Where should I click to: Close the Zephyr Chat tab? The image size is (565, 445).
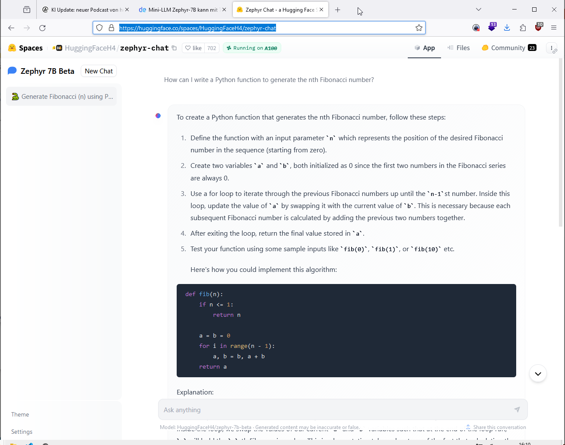(x=321, y=9)
